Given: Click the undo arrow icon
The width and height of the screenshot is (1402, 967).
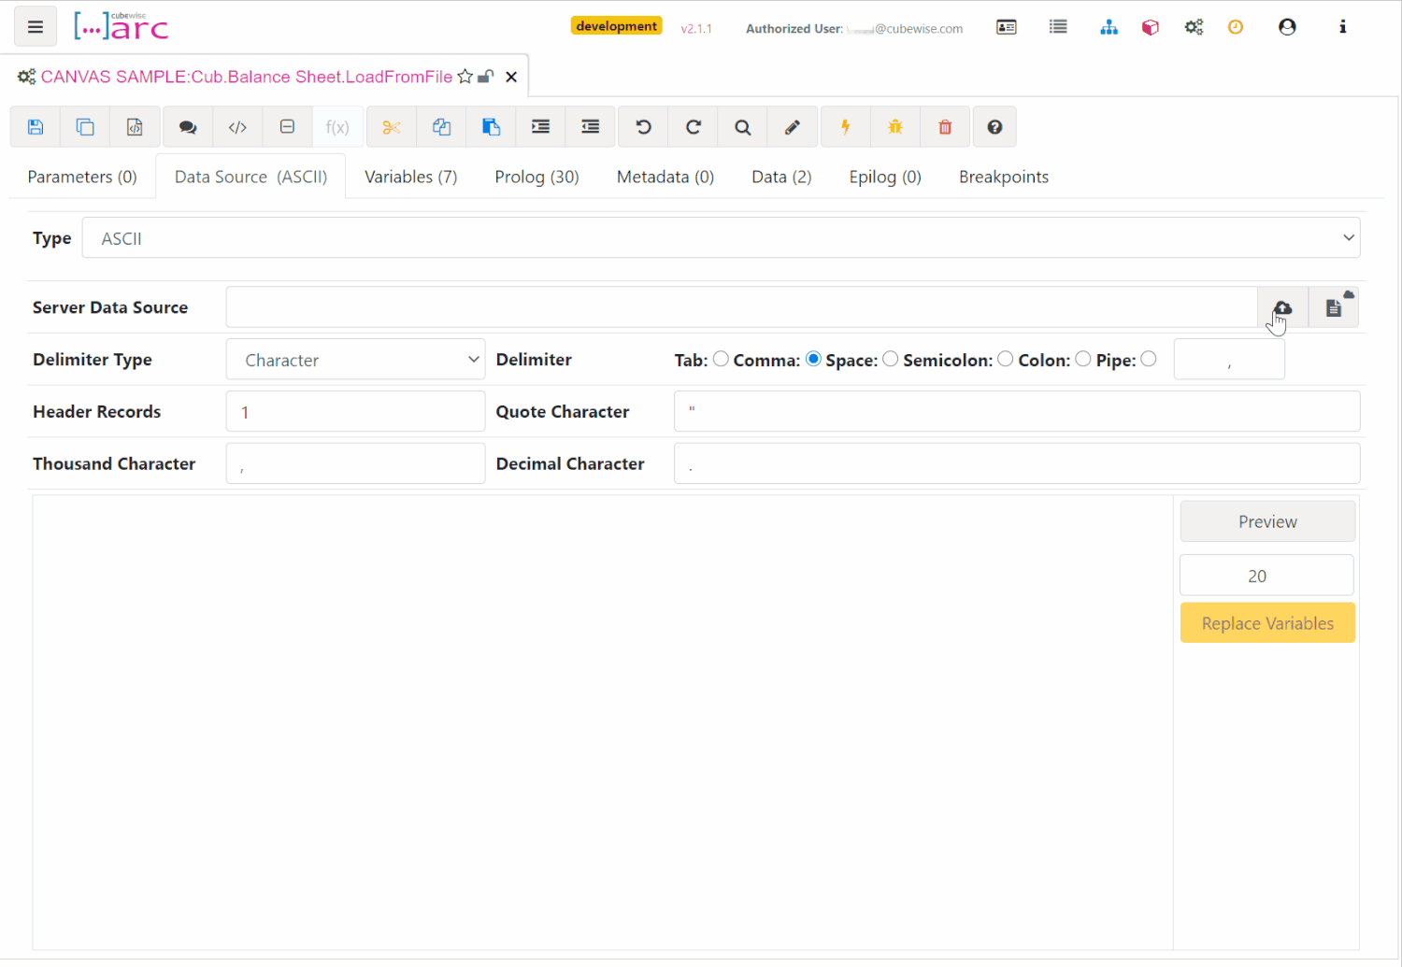Looking at the screenshot, I should pyautogui.click(x=643, y=127).
